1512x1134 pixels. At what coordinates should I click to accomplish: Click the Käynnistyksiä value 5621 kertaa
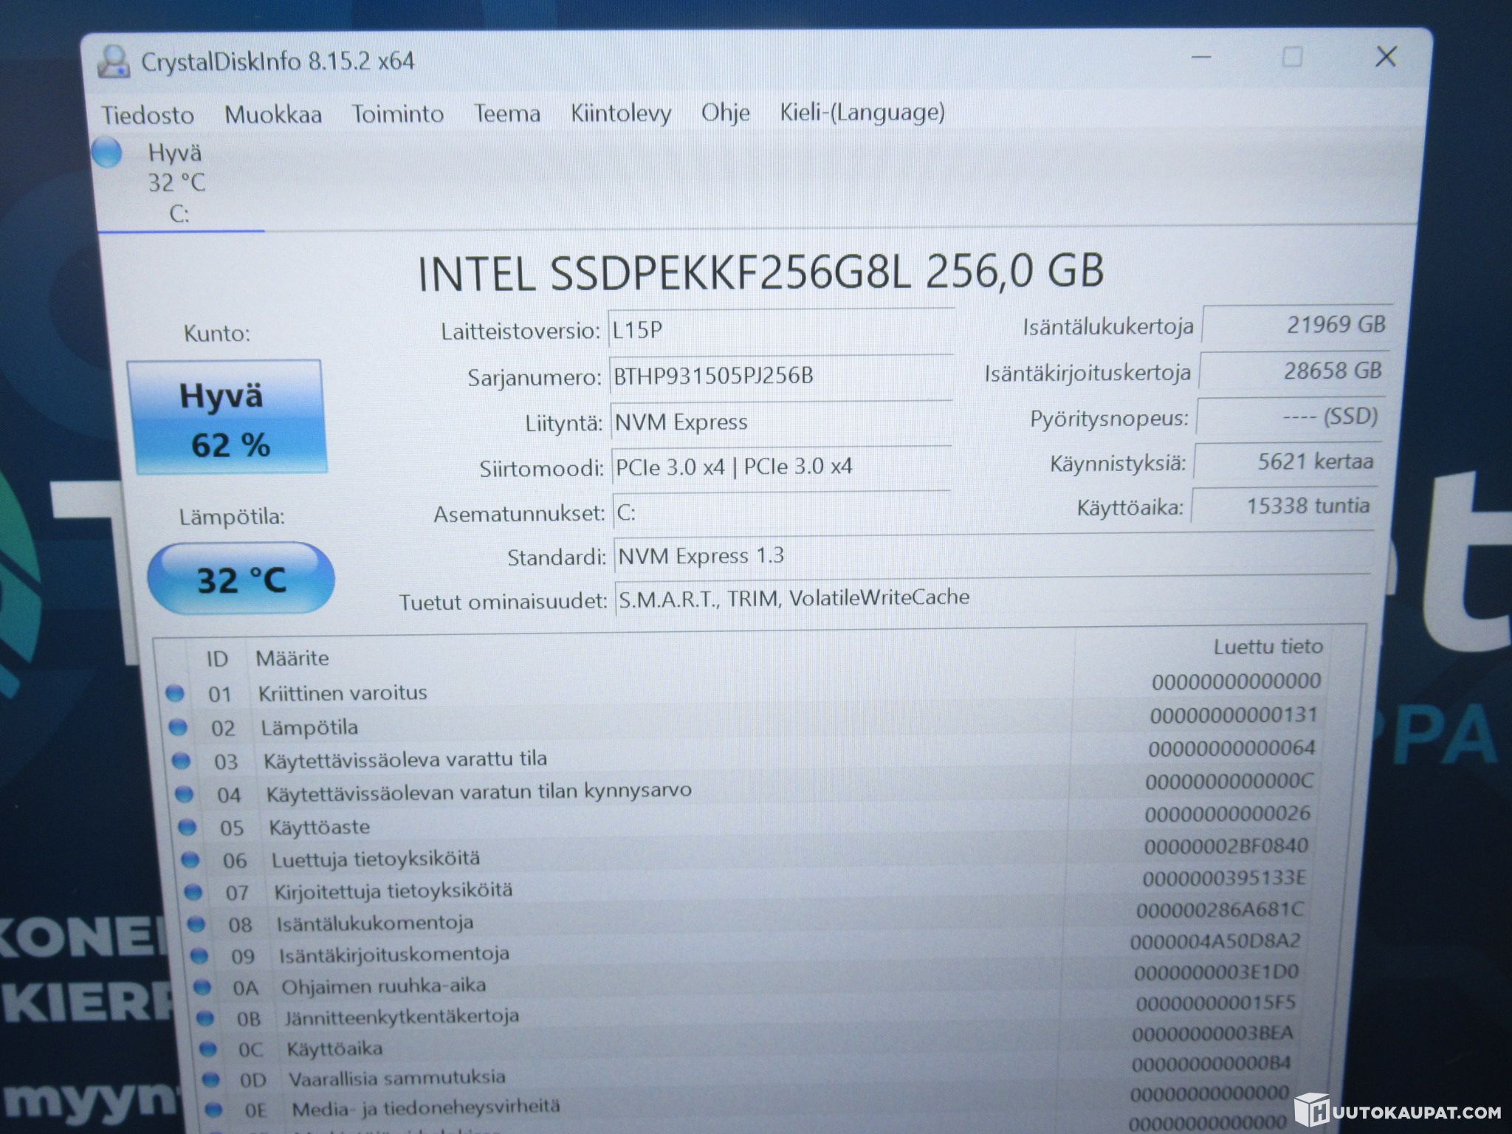tap(1287, 461)
